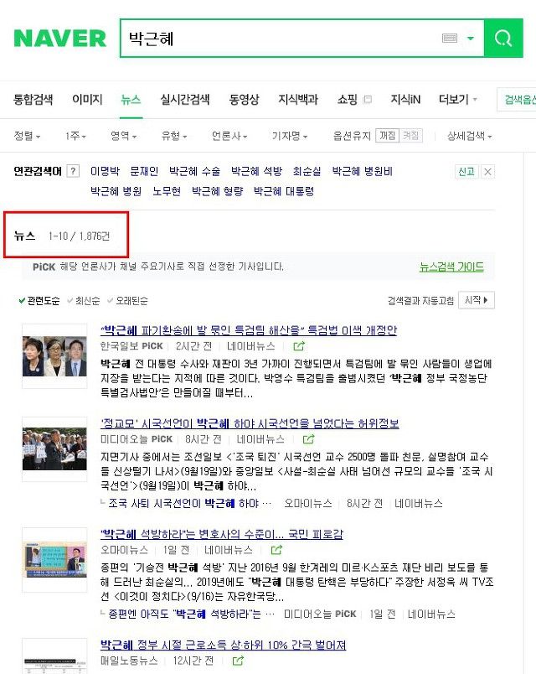Click share icon on 한국일보 article
This screenshot has height=674, width=536.
[x=299, y=346]
